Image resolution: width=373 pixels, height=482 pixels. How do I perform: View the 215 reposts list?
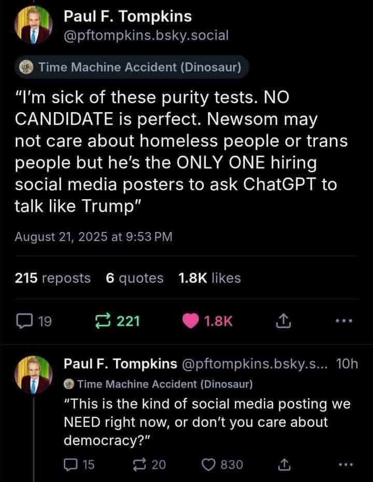point(53,278)
